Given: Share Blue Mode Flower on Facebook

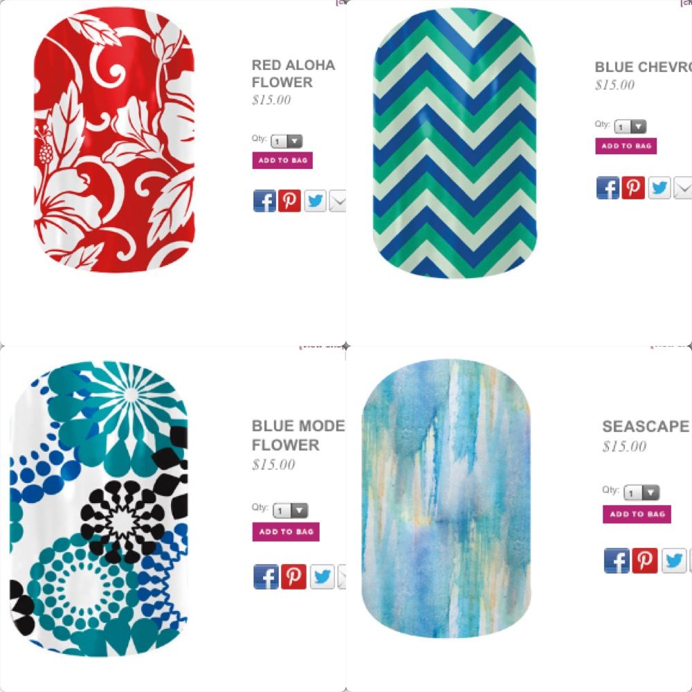Looking at the screenshot, I should (266, 576).
